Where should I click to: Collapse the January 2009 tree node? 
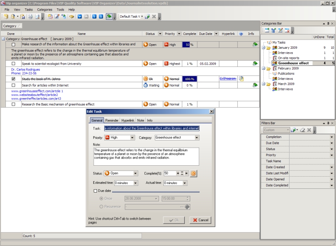[263, 48]
